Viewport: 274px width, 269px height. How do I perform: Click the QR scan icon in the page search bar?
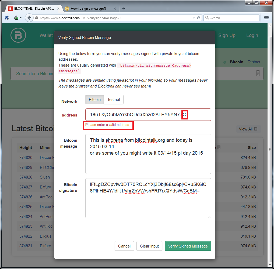coord(258,73)
